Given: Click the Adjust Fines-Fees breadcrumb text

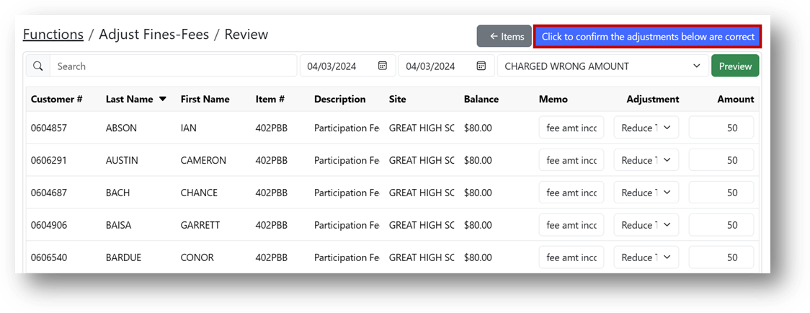Looking at the screenshot, I should coord(154,34).
